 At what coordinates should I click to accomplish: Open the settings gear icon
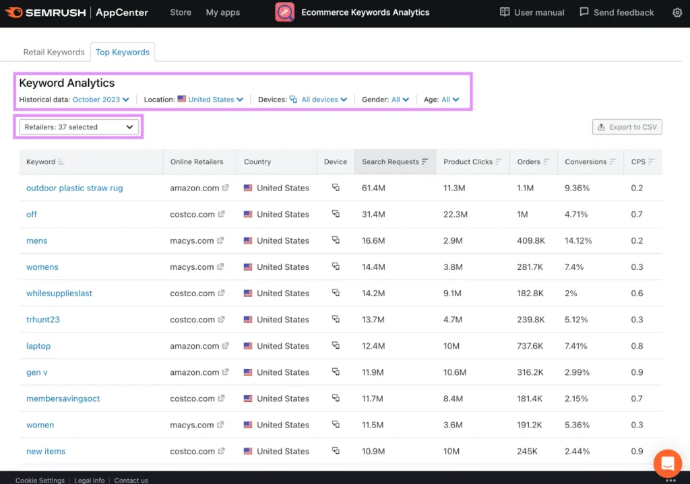pyautogui.click(x=677, y=13)
